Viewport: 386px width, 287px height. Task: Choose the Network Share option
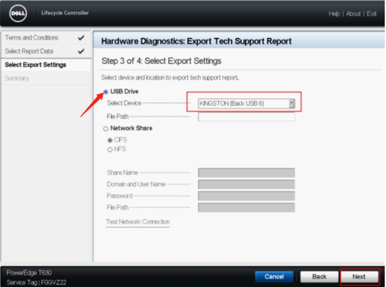pyautogui.click(x=106, y=128)
